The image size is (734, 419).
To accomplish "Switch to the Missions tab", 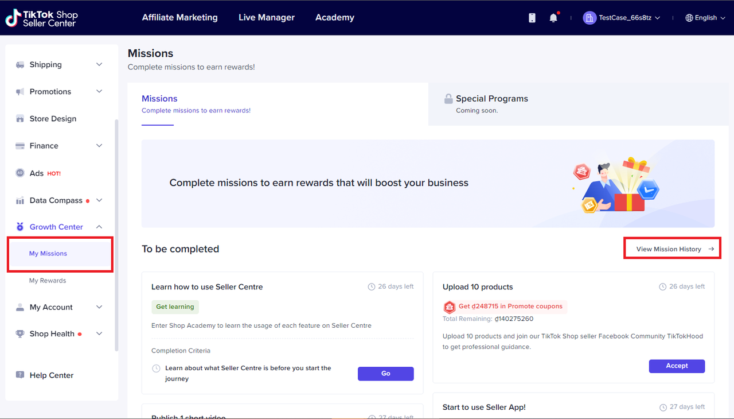I will (278, 104).
